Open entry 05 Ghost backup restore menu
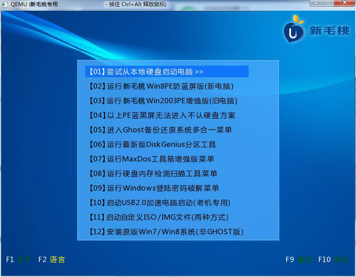The height and width of the screenshot is (277, 356). click(160, 130)
